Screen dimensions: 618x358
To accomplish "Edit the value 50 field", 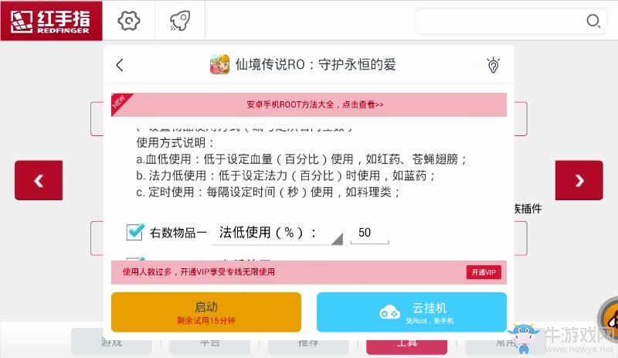I will [370, 233].
